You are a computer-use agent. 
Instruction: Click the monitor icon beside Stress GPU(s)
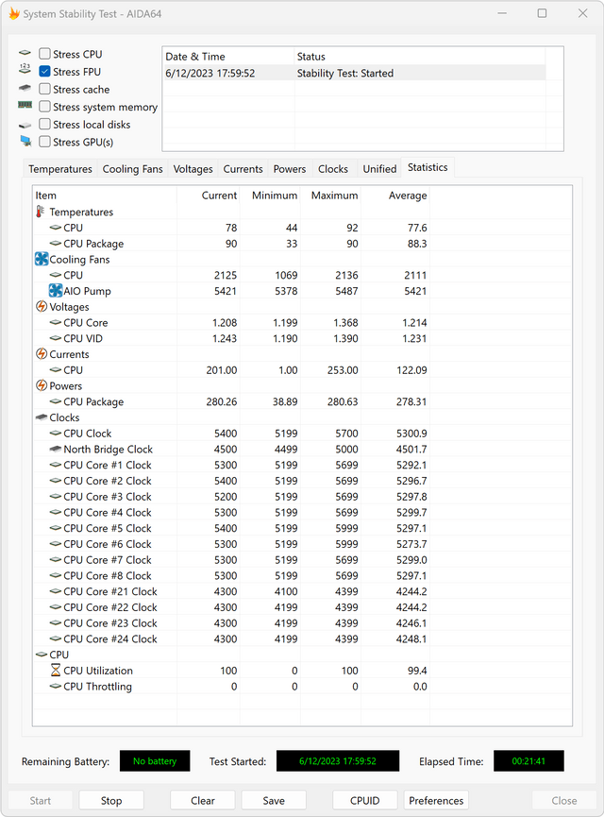pyautogui.click(x=25, y=141)
